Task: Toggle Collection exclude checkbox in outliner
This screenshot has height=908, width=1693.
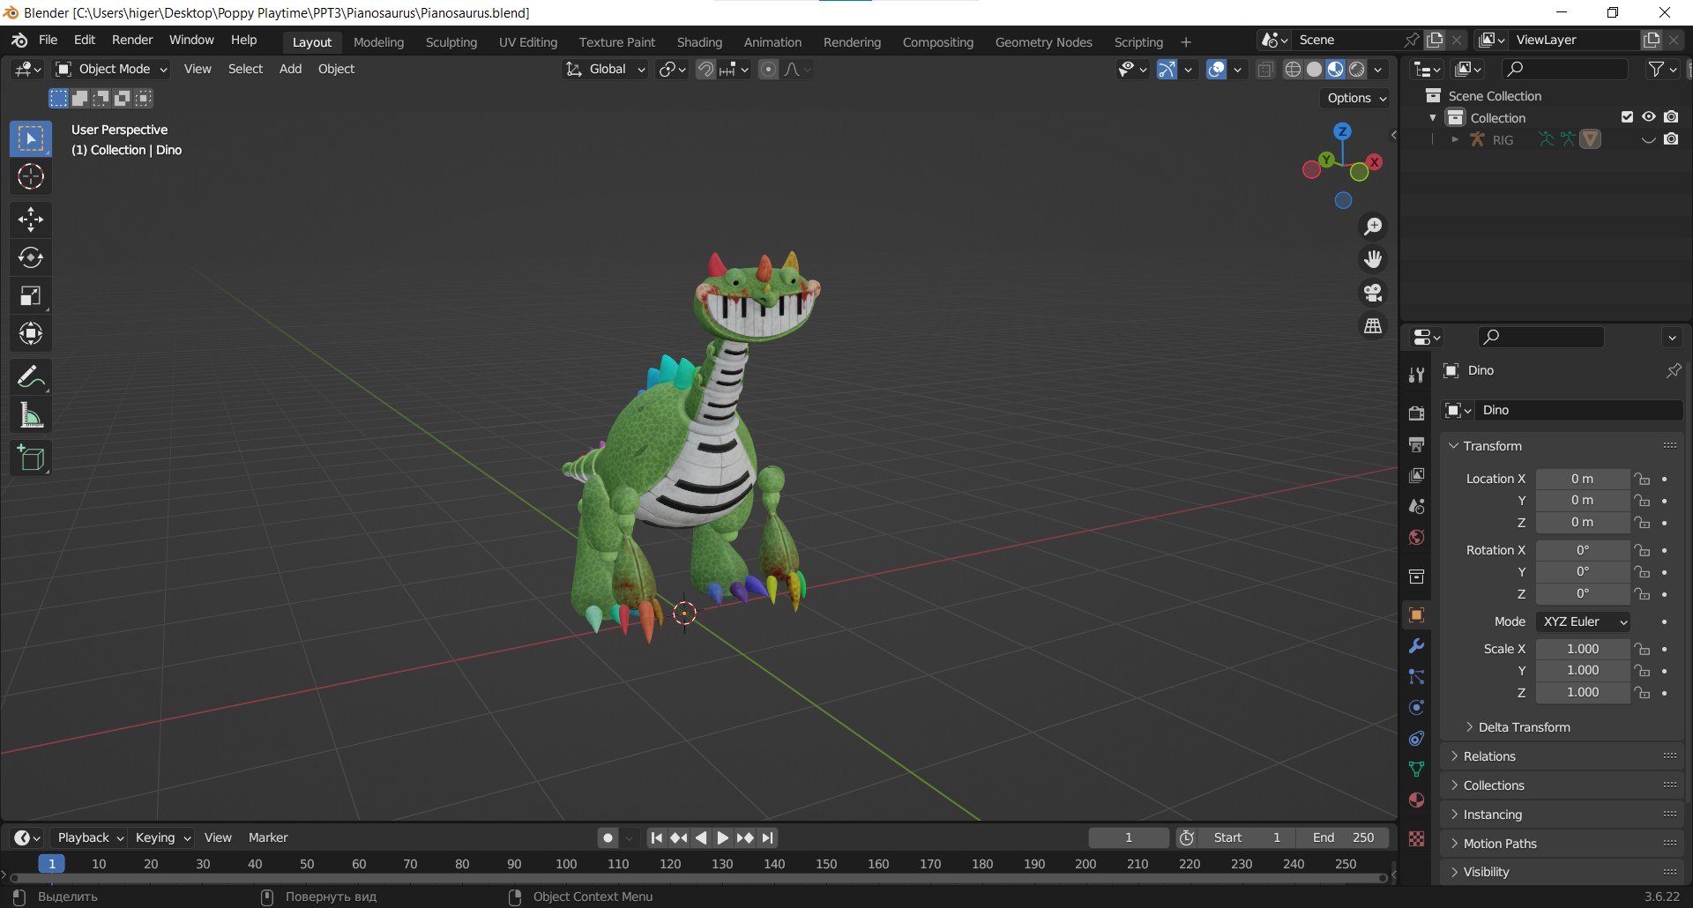Action: click(1627, 117)
